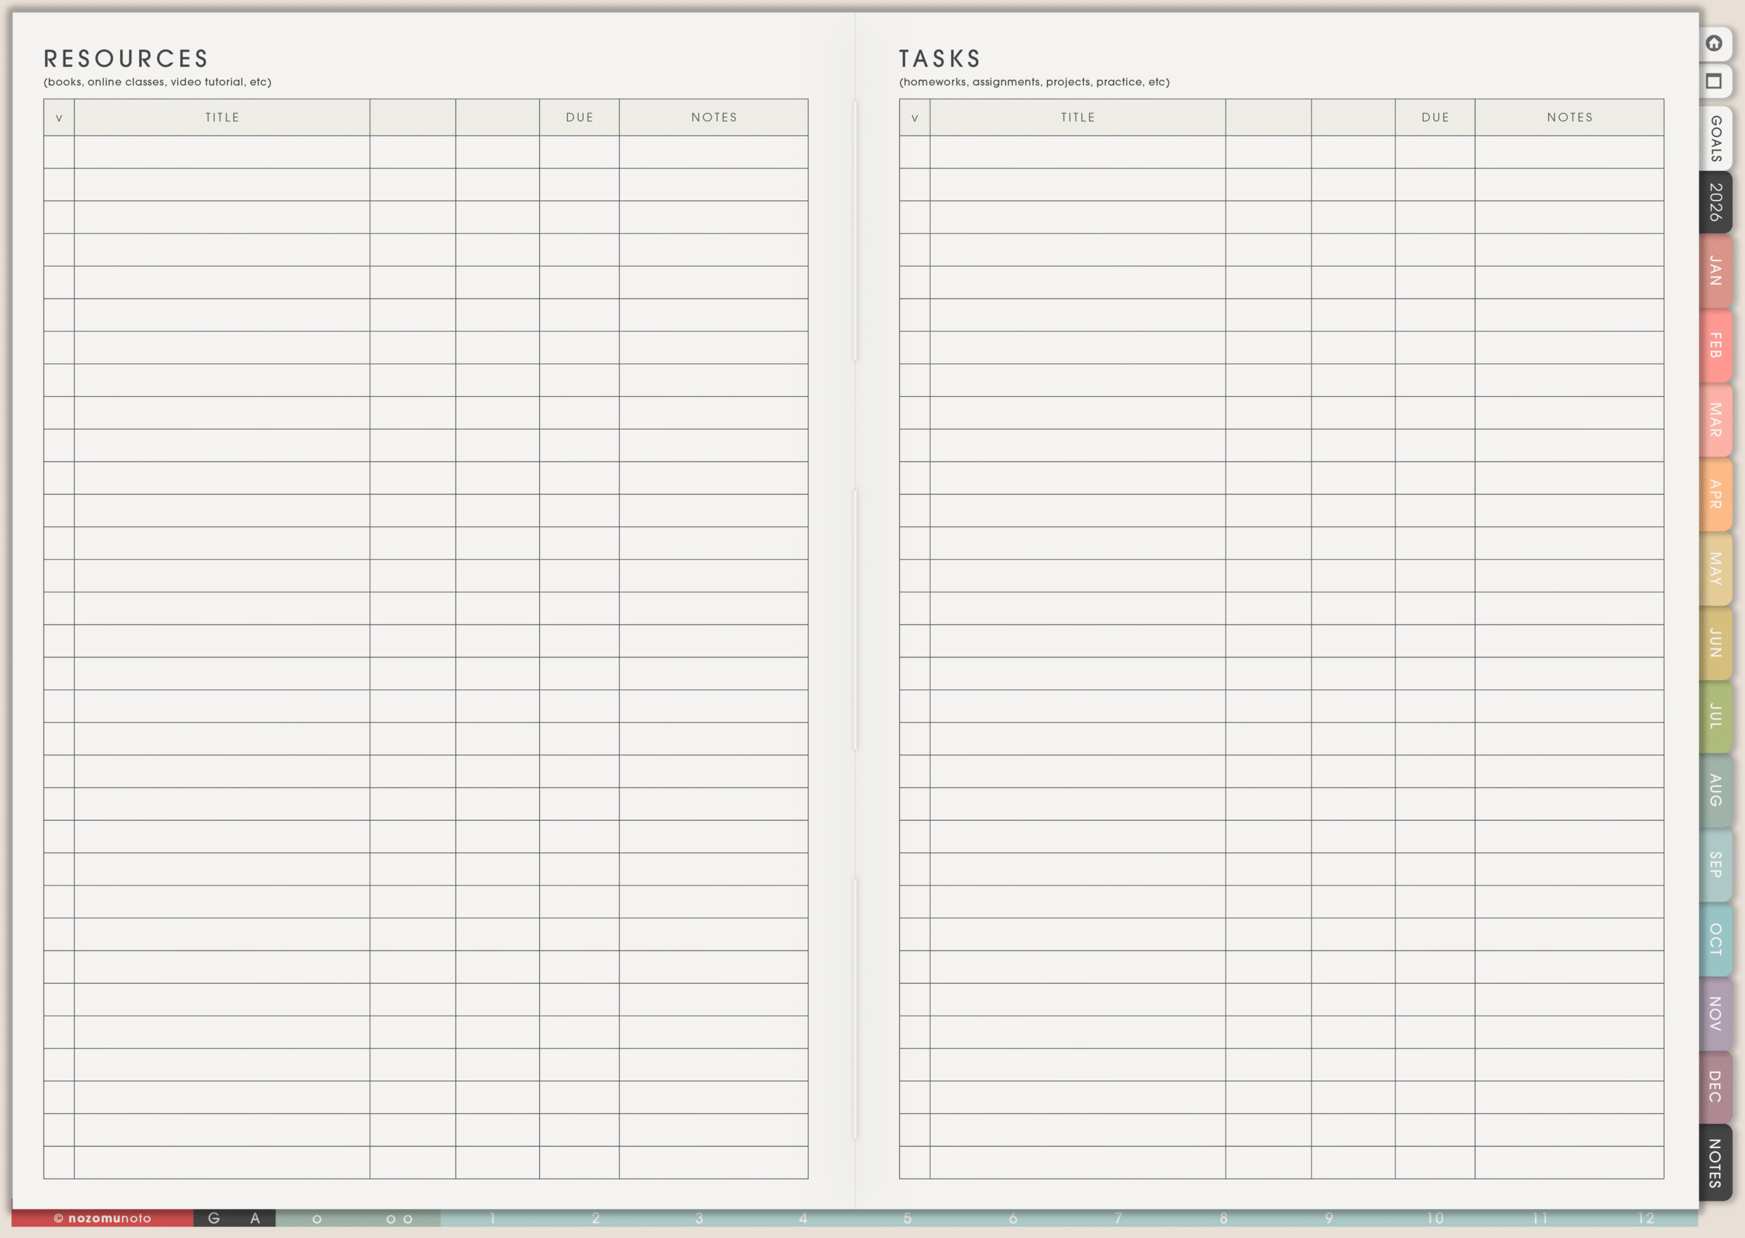Click the nozomunoto copyright link

coord(103,1218)
